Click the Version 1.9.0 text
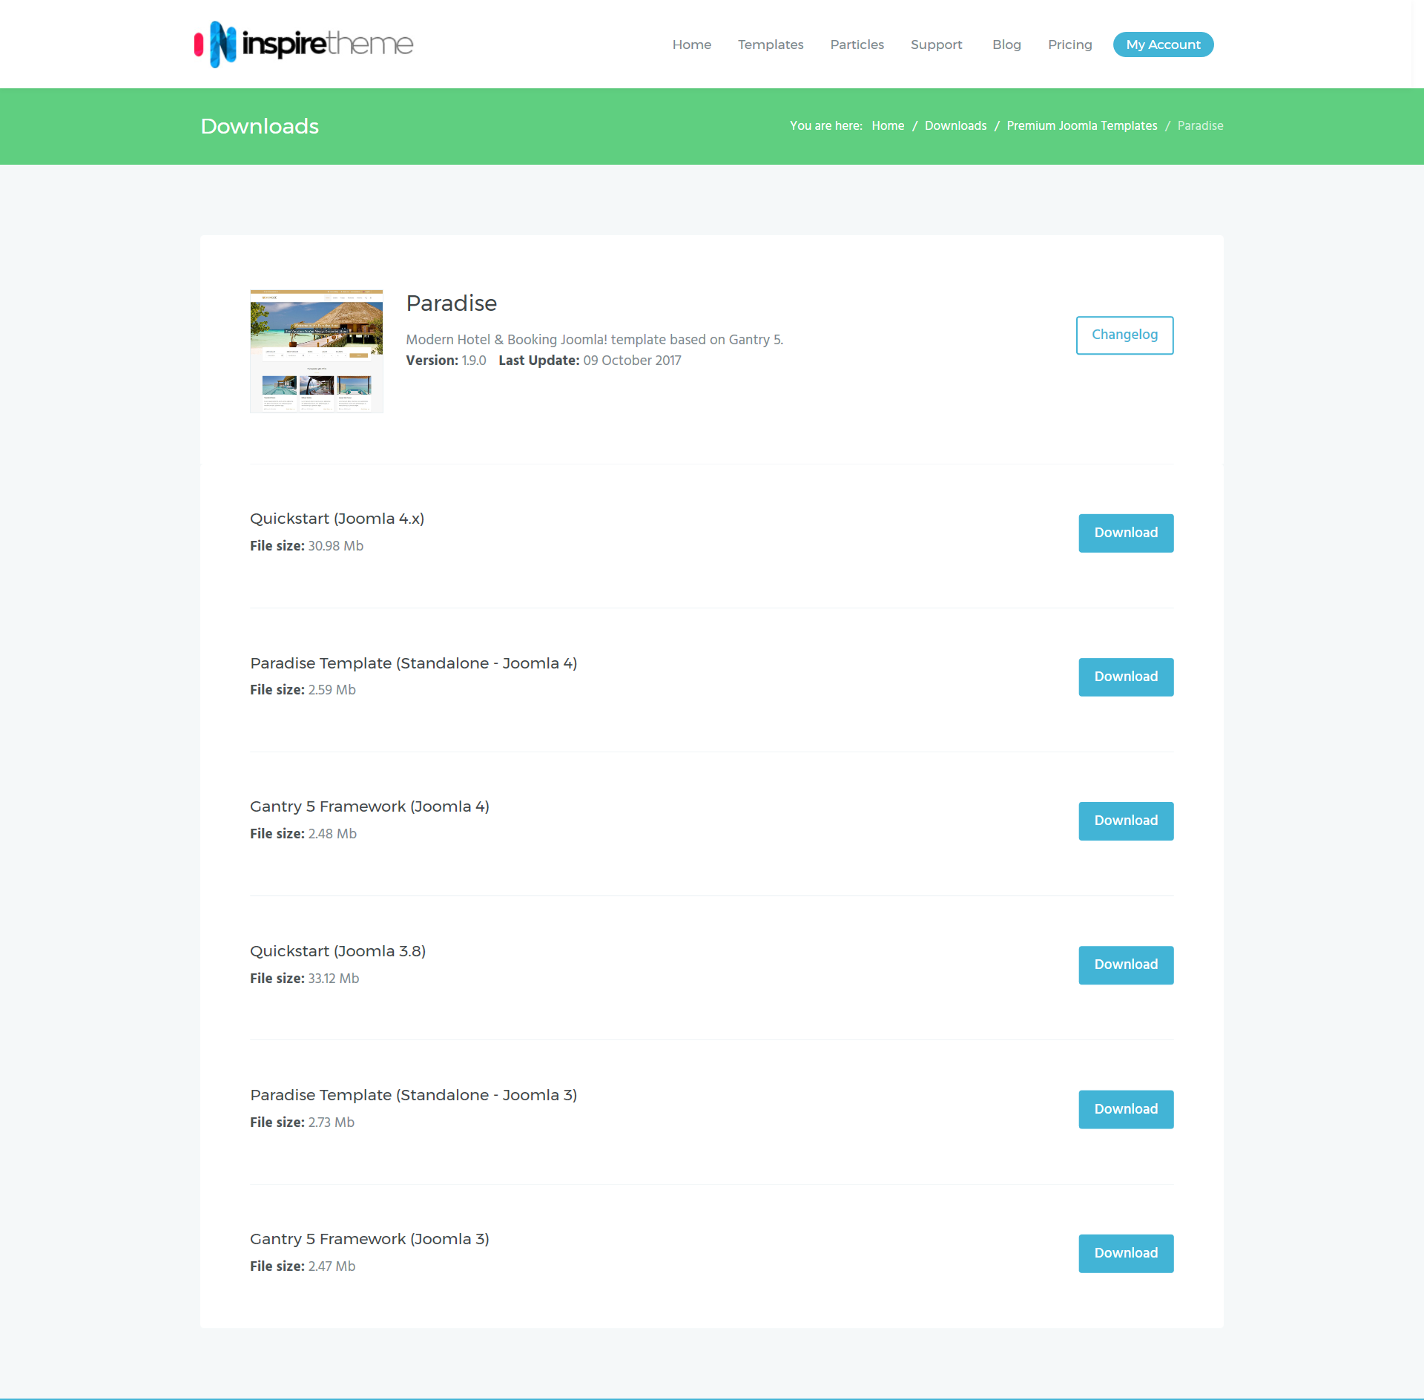This screenshot has height=1400, width=1424. [x=446, y=361]
